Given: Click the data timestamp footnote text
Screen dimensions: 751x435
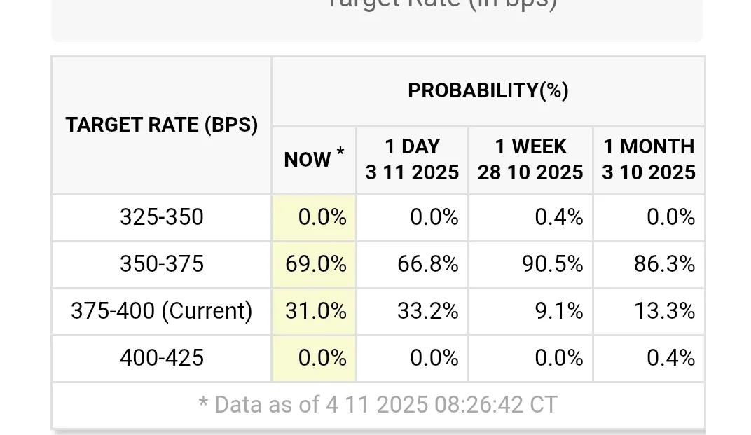Looking at the screenshot, I should (x=378, y=405).
